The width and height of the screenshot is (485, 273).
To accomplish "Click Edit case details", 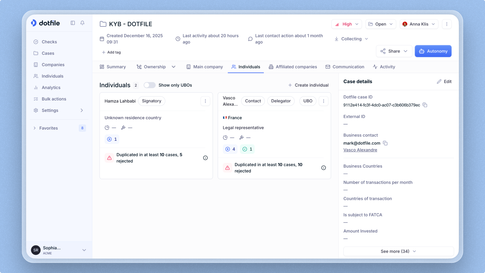I will coord(444,82).
